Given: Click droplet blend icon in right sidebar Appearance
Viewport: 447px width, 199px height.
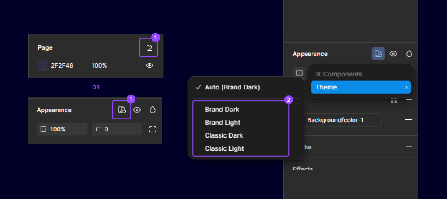Looking at the screenshot, I should click(x=409, y=54).
